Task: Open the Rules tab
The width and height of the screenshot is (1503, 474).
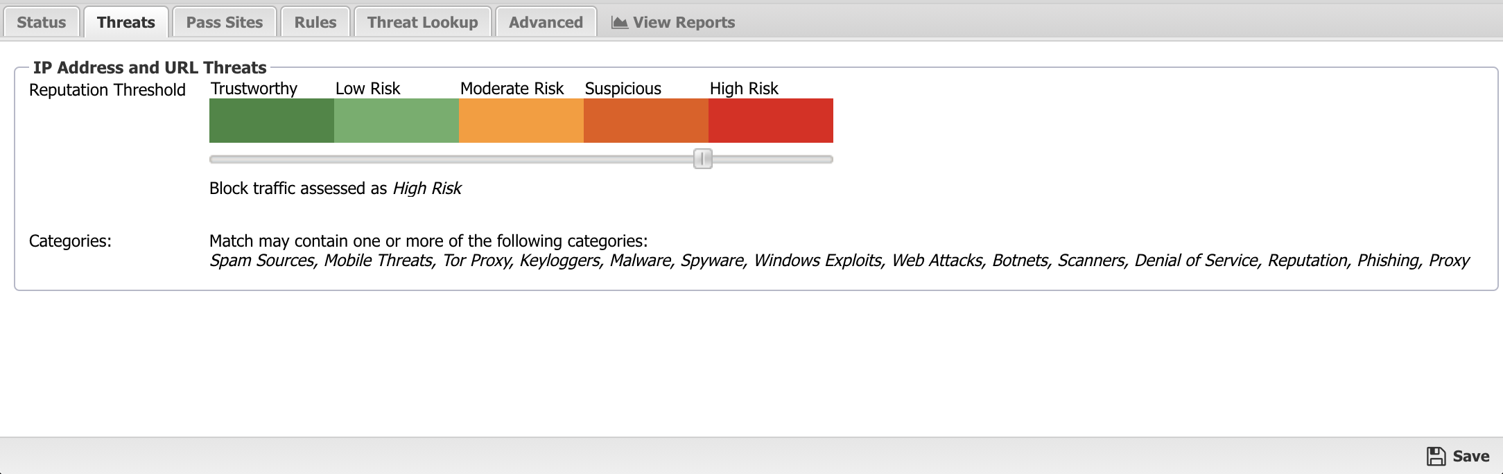Action: (315, 22)
